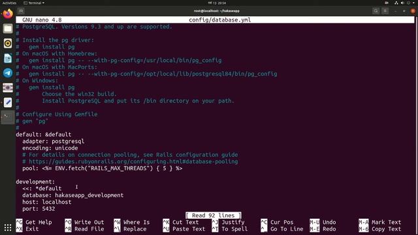Open the network status icon
Image resolution: width=418 pixels, height=235 pixels.
pos(396,3)
